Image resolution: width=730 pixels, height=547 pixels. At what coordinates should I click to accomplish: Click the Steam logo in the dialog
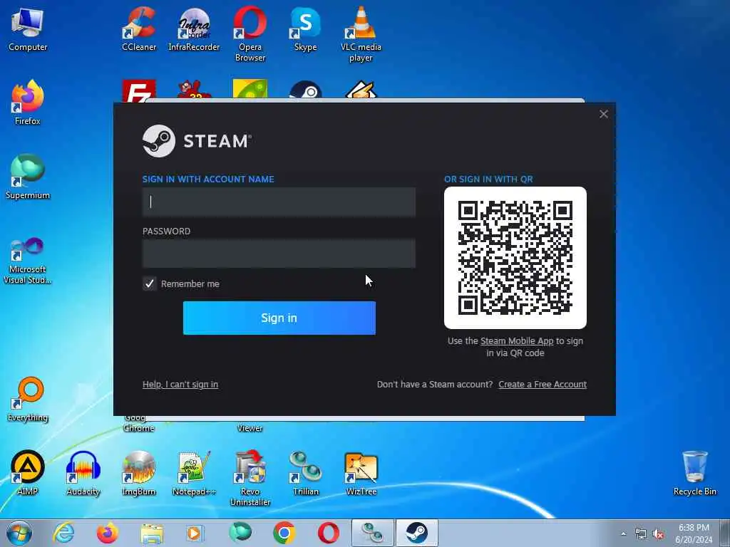197,141
